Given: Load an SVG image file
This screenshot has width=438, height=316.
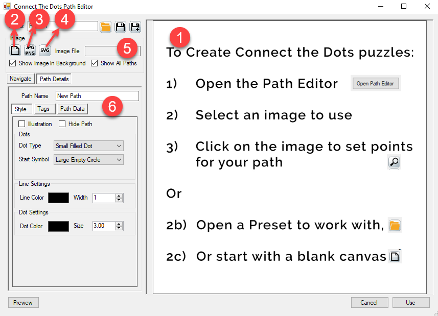Looking at the screenshot, I should (45, 51).
